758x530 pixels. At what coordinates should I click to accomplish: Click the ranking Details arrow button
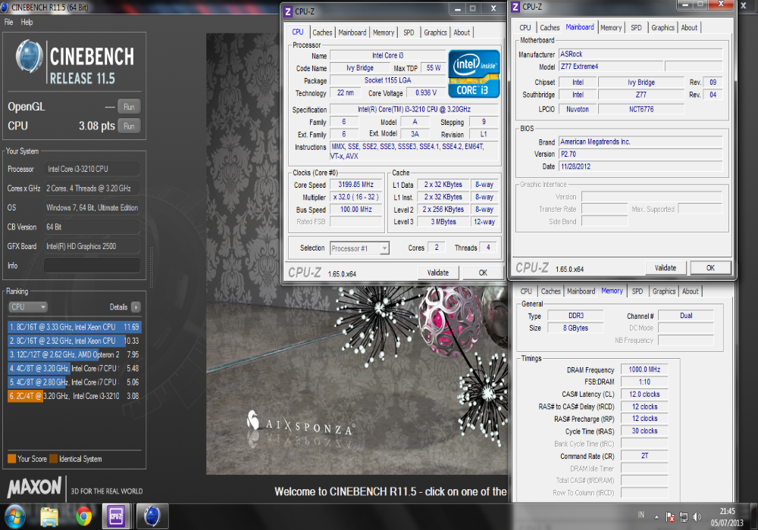(136, 307)
